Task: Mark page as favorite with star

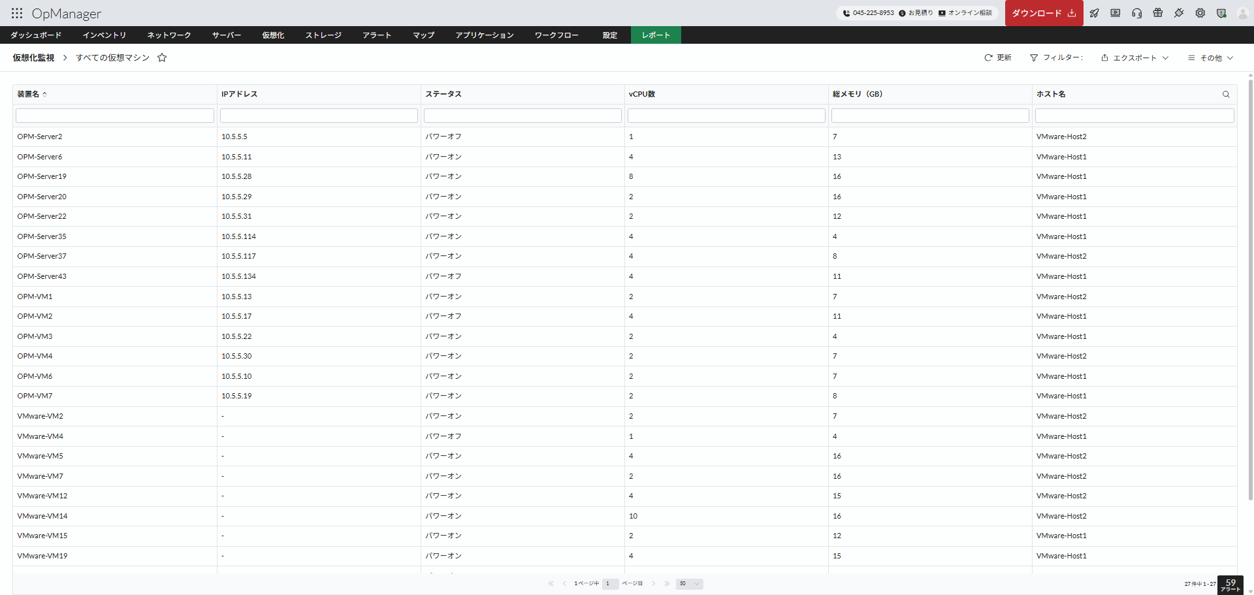Action: pos(162,57)
